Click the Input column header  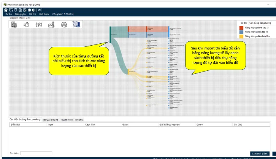[x=65, y=124]
